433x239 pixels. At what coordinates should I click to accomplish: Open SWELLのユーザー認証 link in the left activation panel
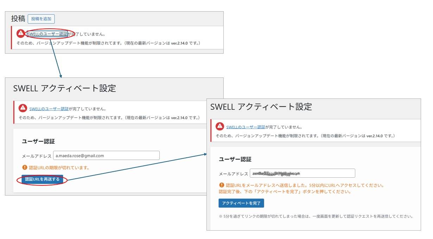click(49, 109)
